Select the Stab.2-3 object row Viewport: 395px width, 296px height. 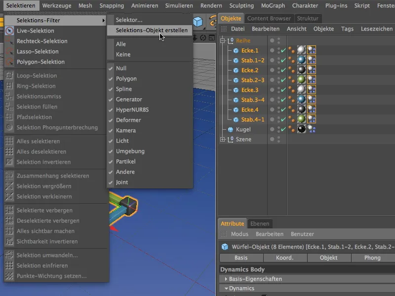(253, 80)
